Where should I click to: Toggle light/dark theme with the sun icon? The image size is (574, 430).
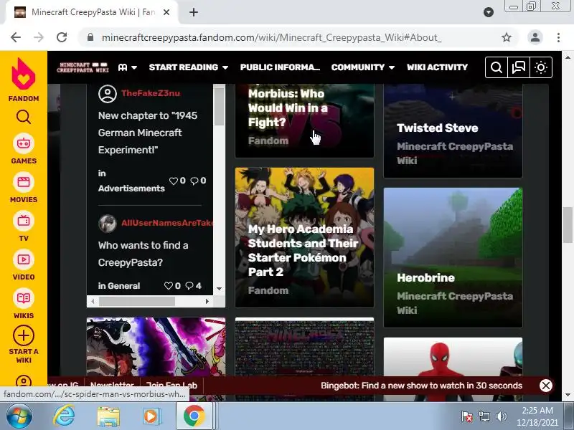(541, 67)
